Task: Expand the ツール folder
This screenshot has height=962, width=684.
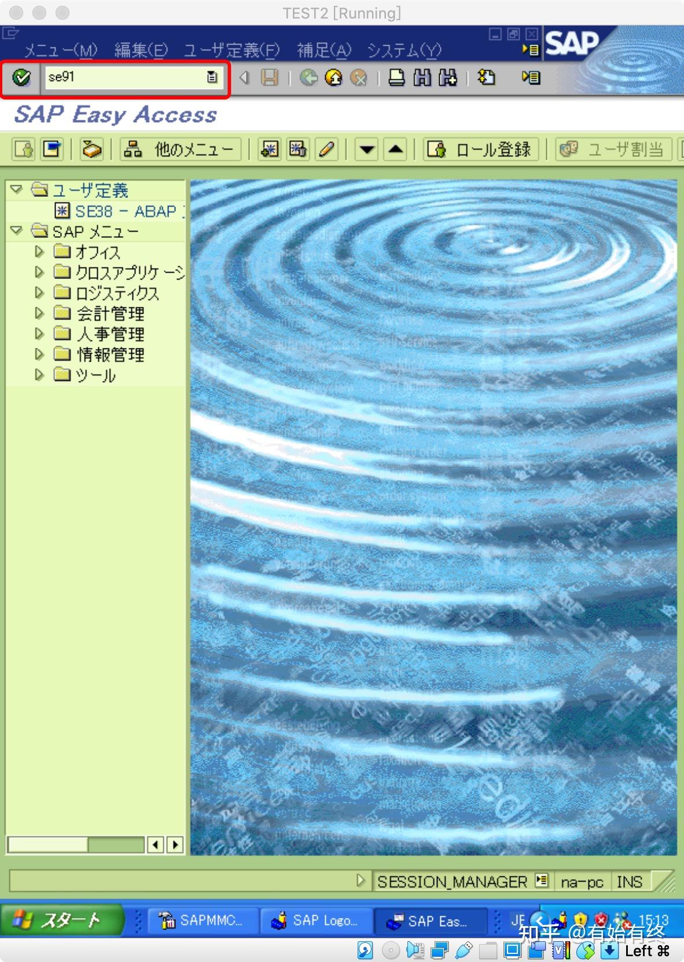Action: [x=39, y=374]
